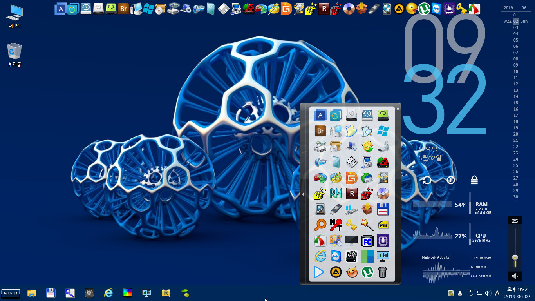Image resolution: width=535 pixels, height=301 pixels.
Task: Open the dark red "R" icon in launcher panel
Action: (x=352, y=194)
